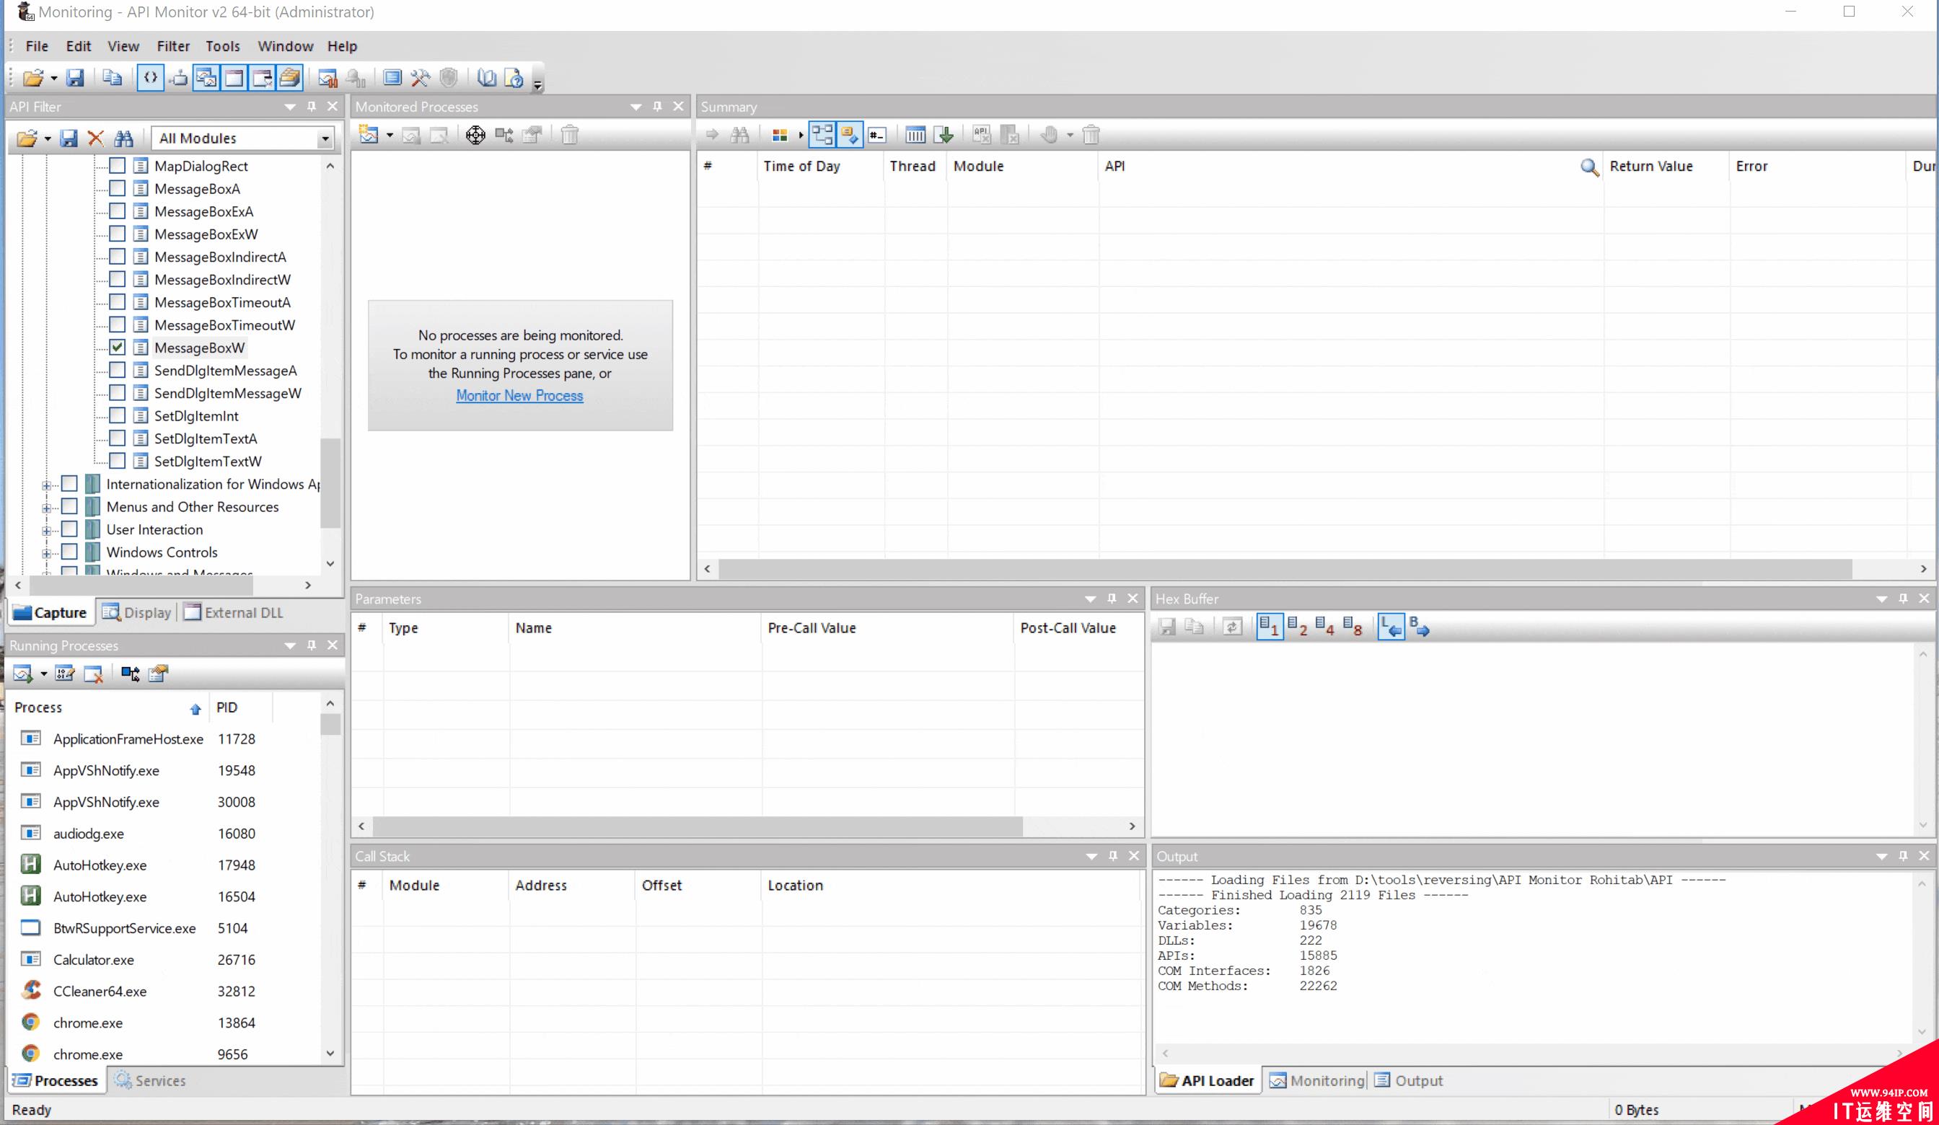Uncheck the MessageBoxW checkbox
Screen dimensions: 1939x1125
click(x=117, y=348)
